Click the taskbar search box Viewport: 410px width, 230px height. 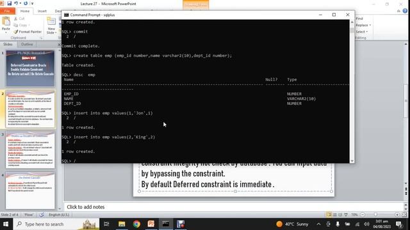tap(56, 224)
